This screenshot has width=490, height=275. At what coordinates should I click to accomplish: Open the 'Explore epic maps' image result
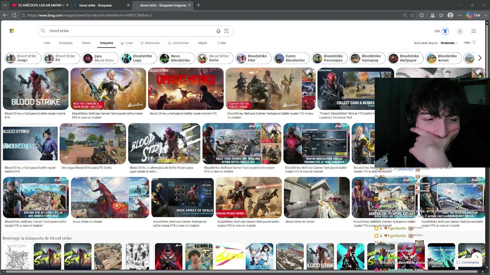[36, 197]
